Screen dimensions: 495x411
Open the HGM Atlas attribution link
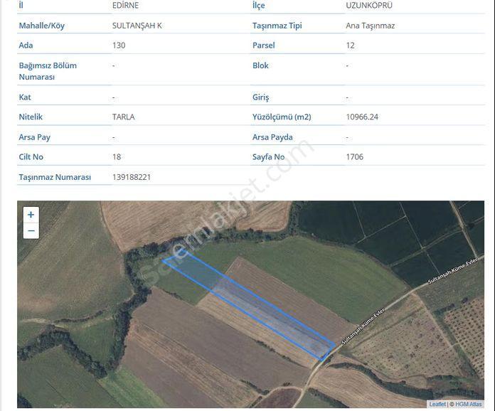[x=469, y=404]
